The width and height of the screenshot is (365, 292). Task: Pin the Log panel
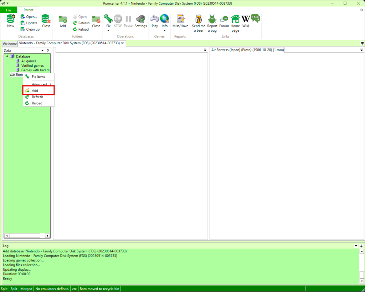[x=361, y=246]
